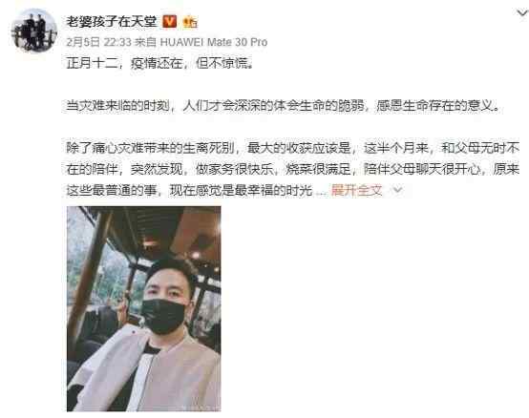Click the orange V verified badge
529x418 pixels.
pyautogui.click(x=170, y=22)
